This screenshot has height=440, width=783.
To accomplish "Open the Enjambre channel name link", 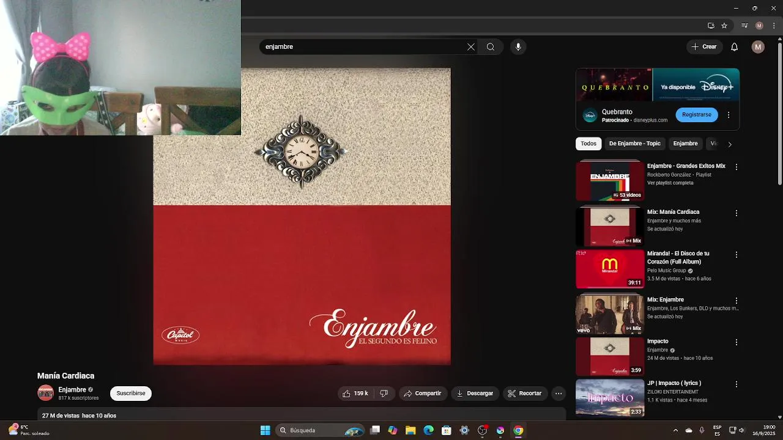I will [x=72, y=390].
